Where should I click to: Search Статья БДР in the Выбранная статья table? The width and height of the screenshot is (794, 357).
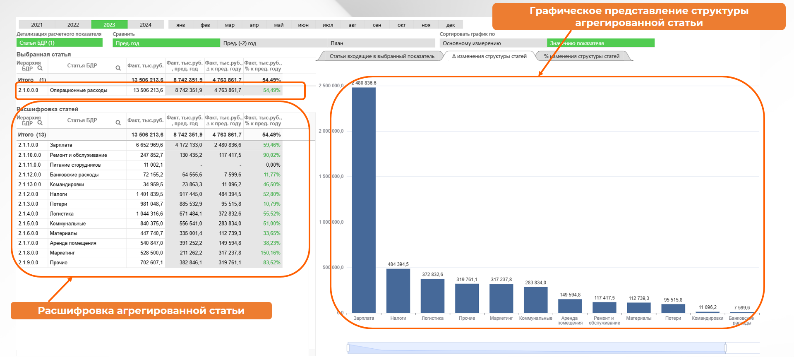pyautogui.click(x=118, y=68)
